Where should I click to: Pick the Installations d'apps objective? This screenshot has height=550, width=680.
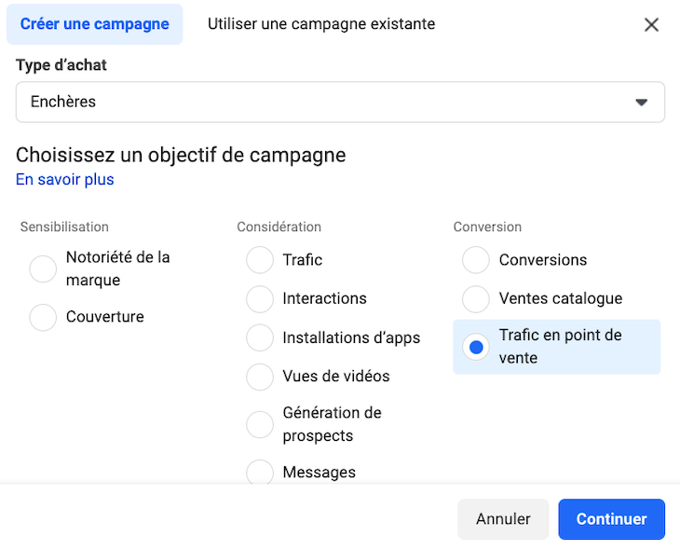pyautogui.click(x=260, y=338)
